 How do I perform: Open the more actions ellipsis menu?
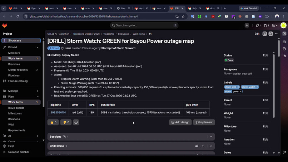(277, 34)
